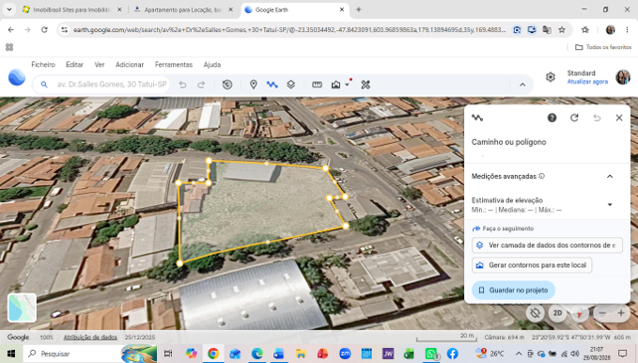Viewport: 638px width, 363px height.
Task: Open the Ficheiro menu
Action: point(43,64)
